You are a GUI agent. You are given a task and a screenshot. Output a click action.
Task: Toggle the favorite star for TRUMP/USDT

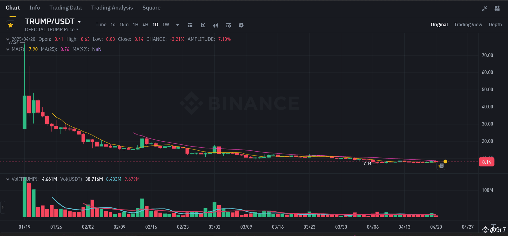coord(10,25)
